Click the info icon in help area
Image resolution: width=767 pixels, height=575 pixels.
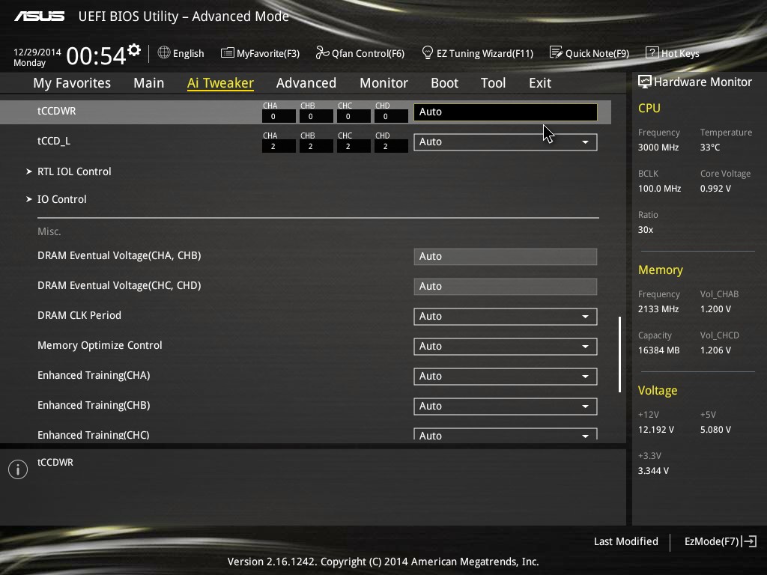[18, 469]
